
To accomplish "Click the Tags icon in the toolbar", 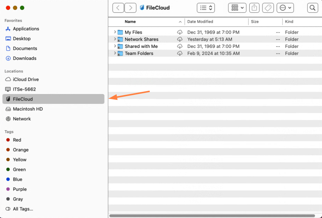I will tap(268, 7).
